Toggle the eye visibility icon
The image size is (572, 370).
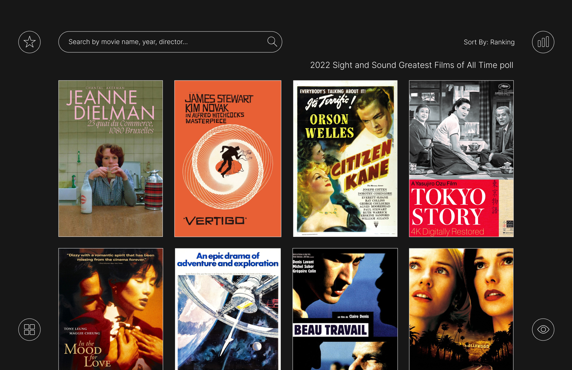[543, 330]
